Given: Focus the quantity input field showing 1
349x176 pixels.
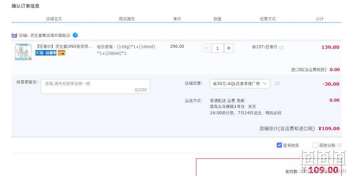Looking at the screenshot, I should [x=217, y=48].
